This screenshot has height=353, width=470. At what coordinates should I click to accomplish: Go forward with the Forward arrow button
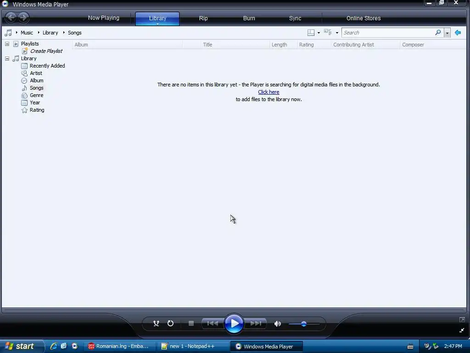pyautogui.click(x=23, y=17)
